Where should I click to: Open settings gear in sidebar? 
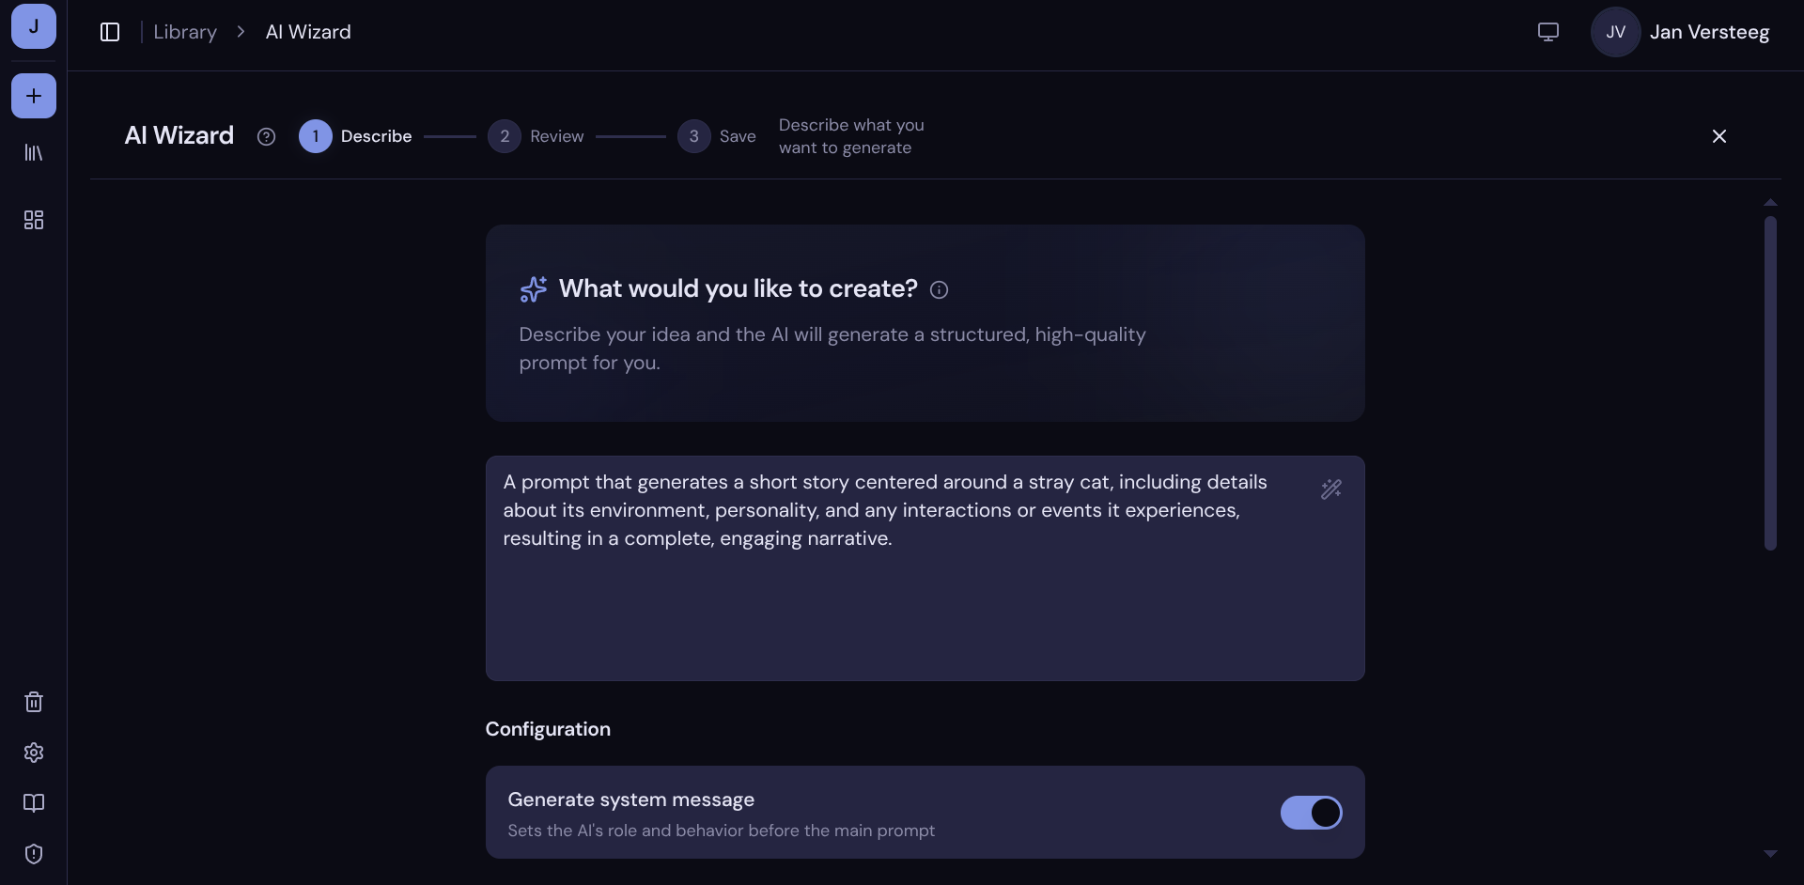pos(34,753)
